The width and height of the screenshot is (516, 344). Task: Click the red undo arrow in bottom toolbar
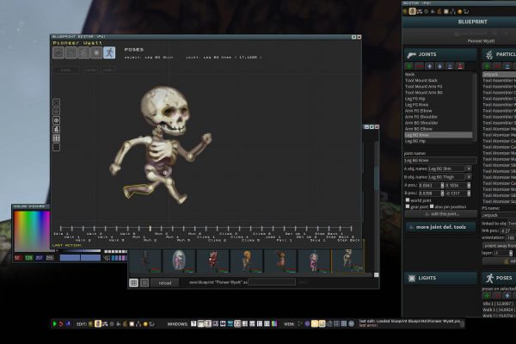tap(61, 324)
